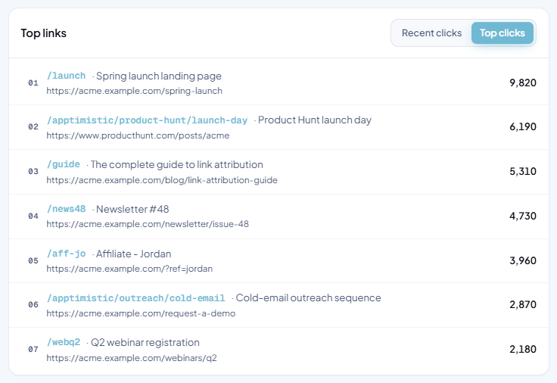Click rank number 05

(33, 261)
